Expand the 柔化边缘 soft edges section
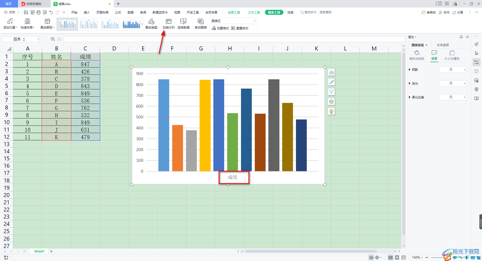Image resolution: width=482 pixels, height=261 pixels. tap(410, 97)
